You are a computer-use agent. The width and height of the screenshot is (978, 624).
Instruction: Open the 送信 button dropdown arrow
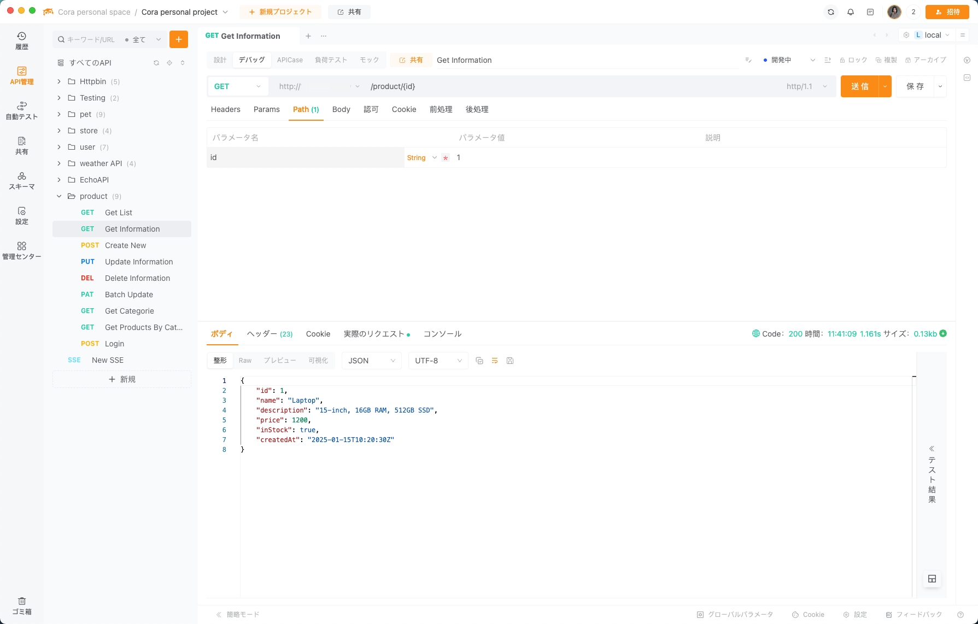(885, 86)
